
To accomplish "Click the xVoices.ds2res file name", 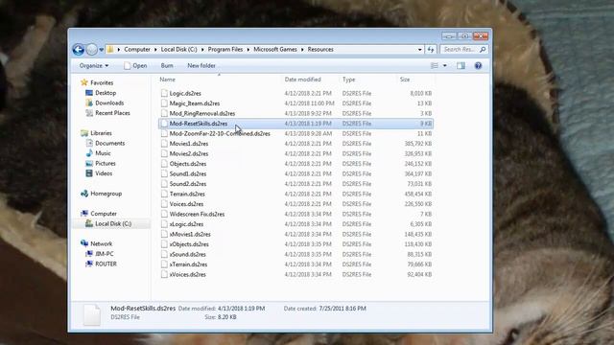I will point(188,275).
